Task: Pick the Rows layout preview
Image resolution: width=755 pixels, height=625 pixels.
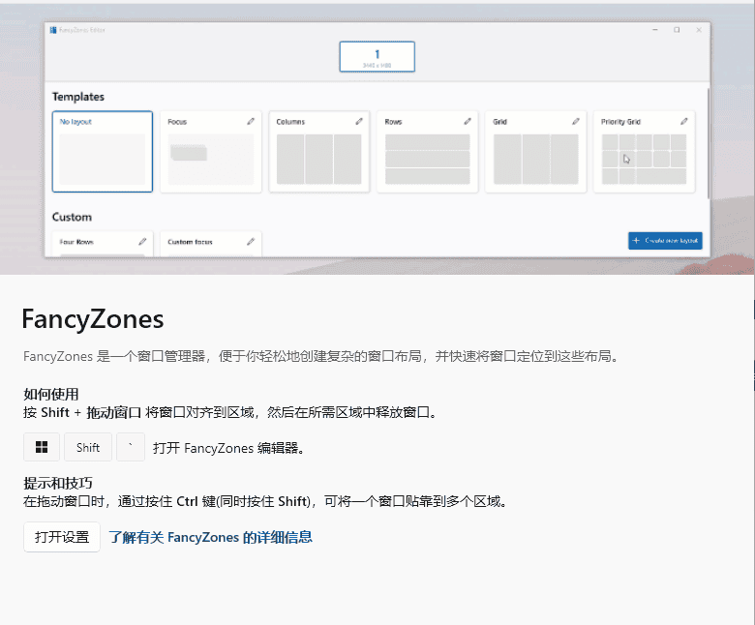Action: [x=427, y=160]
